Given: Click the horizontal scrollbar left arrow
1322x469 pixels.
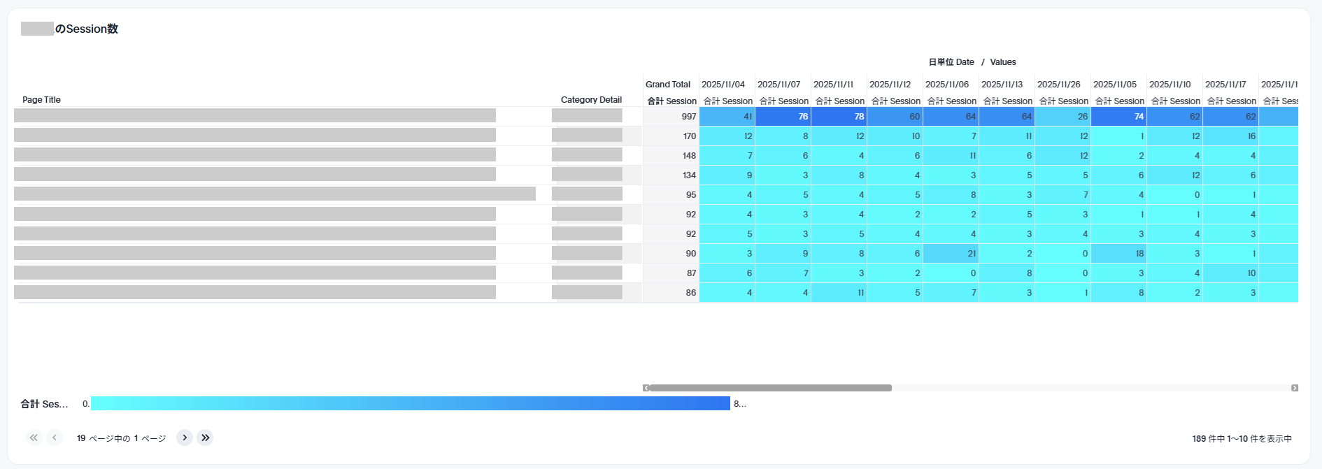Looking at the screenshot, I should pos(646,388).
